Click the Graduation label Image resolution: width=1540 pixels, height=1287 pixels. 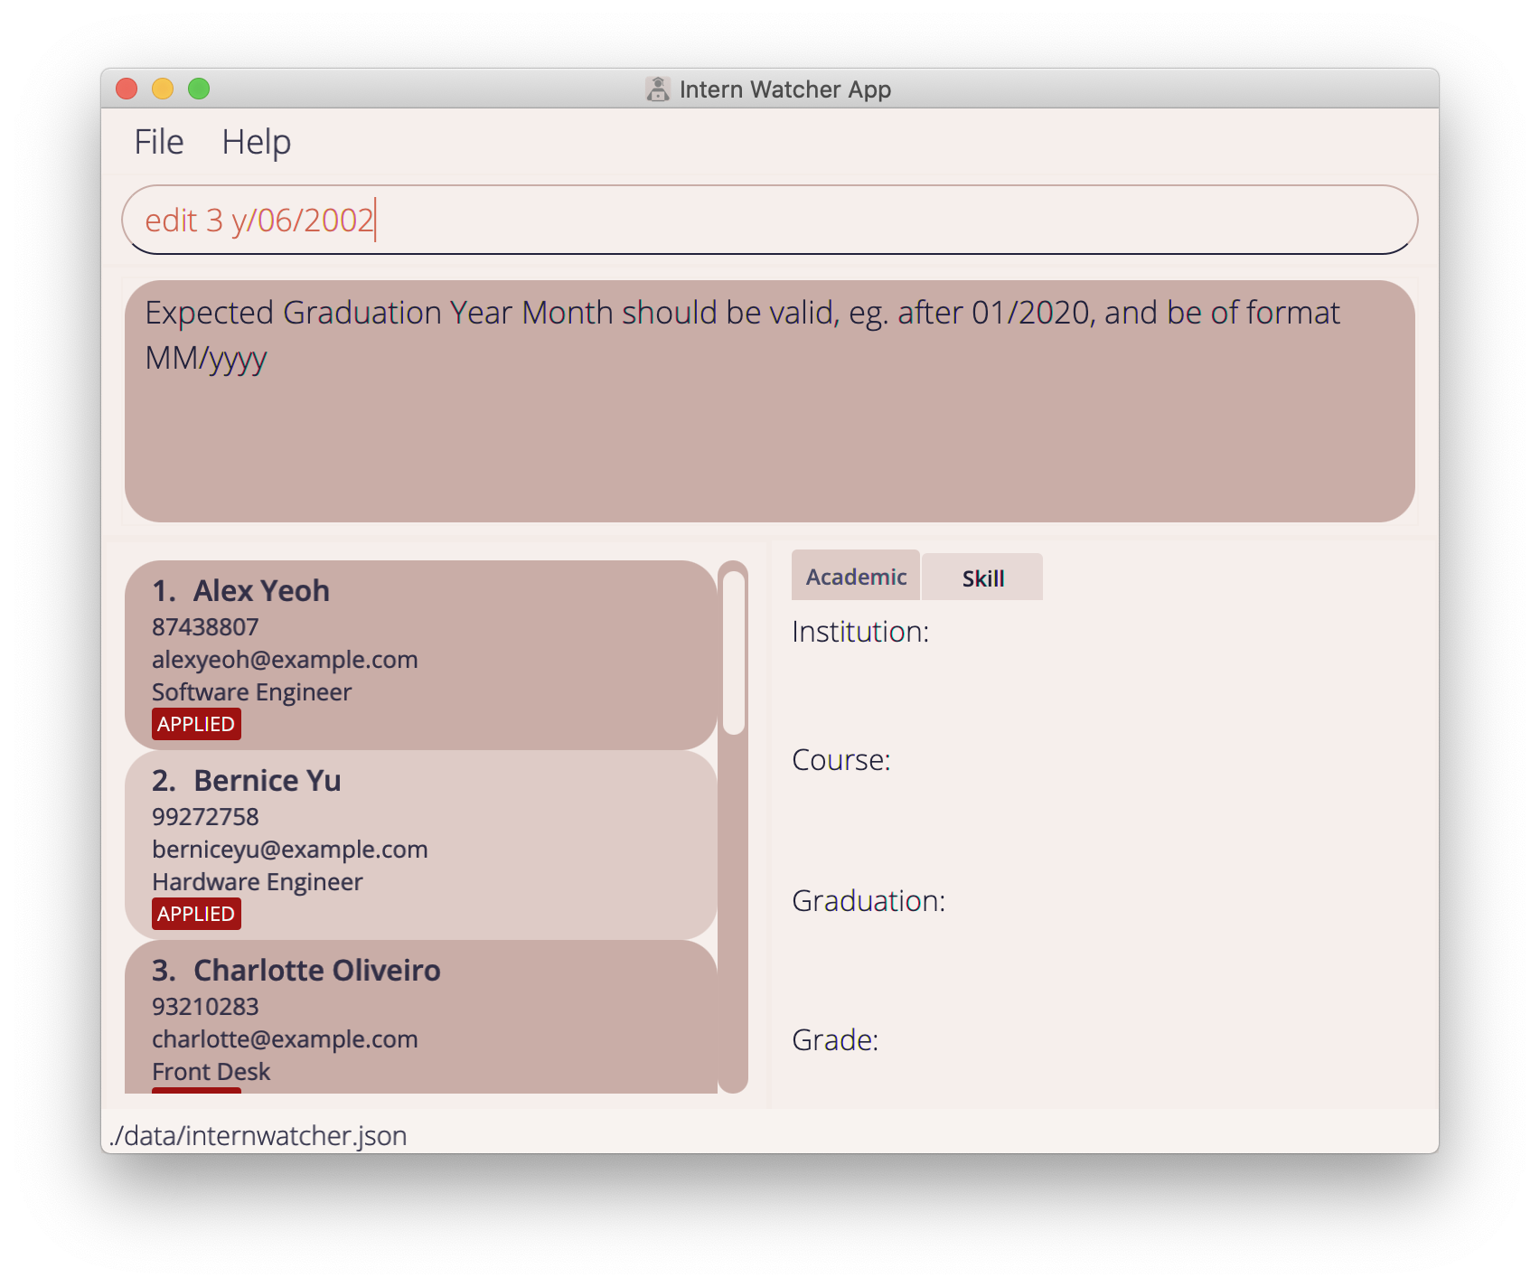tap(869, 901)
